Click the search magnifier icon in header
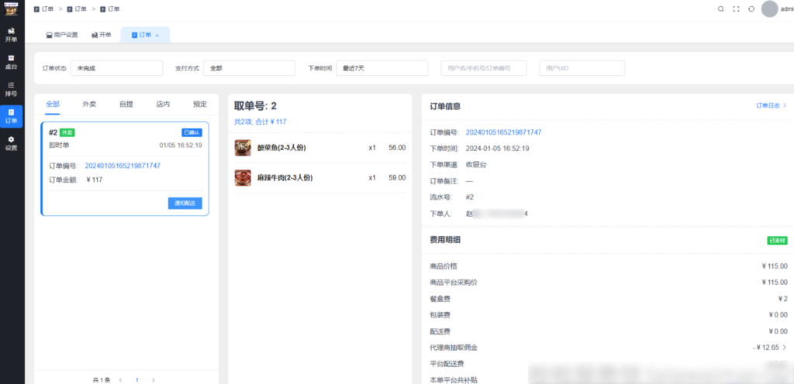Screen dimensions: 794x384 720,9
